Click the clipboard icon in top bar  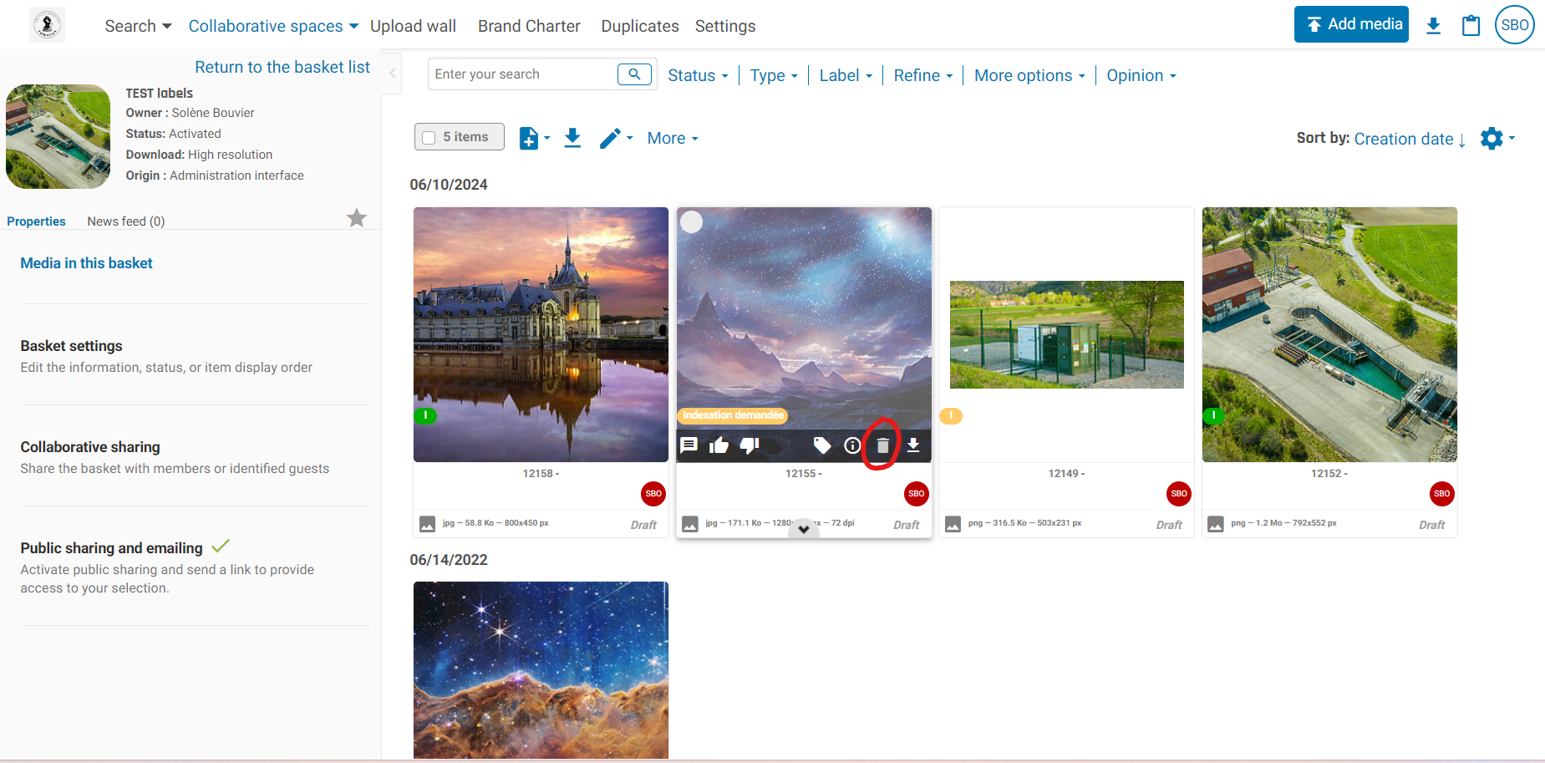pos(1471,26)
